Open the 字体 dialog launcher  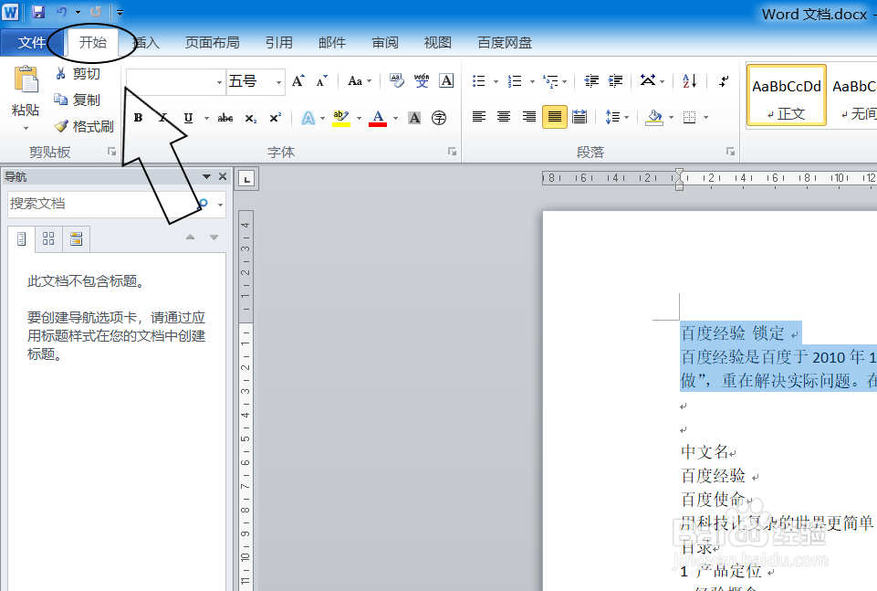pyautogui.click(x=452, y=152)
